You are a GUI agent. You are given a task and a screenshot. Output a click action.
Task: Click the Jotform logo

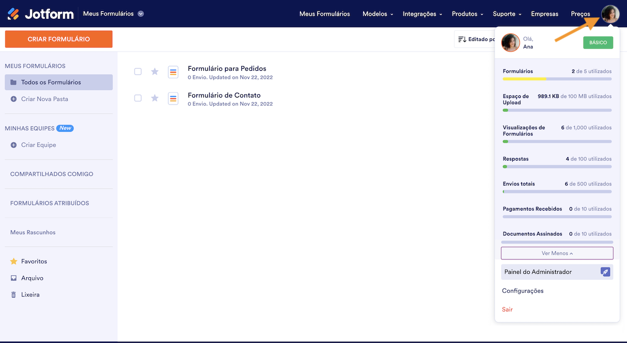(x=40, y=14)
